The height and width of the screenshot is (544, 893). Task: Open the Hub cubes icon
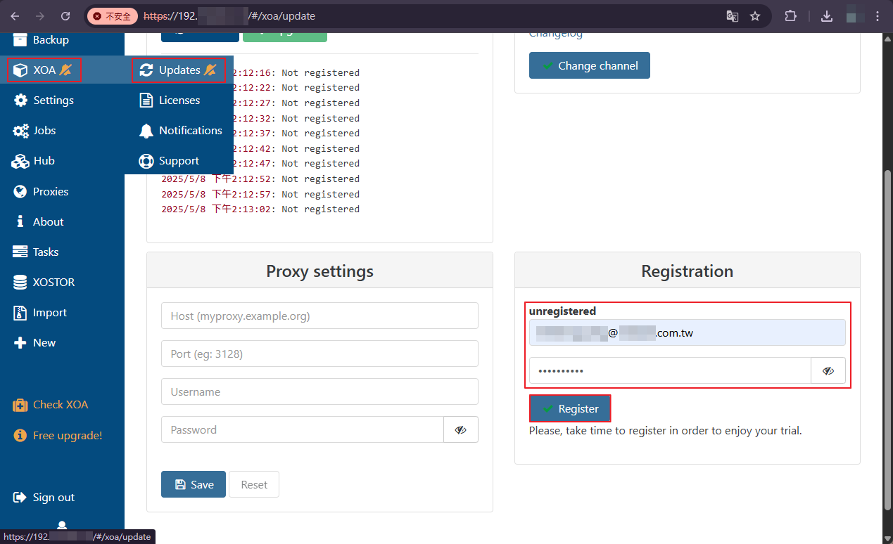click(21, 161)
